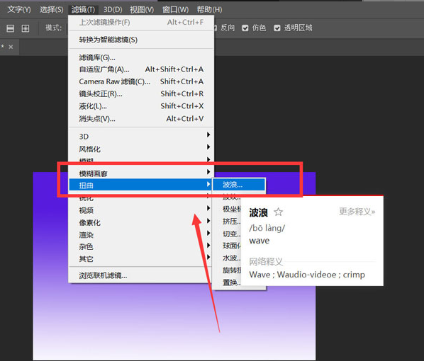This screenshot has width=424, height=361.
Task: Select 消失点(V)... filter
Action: click(x=141, y=118)
